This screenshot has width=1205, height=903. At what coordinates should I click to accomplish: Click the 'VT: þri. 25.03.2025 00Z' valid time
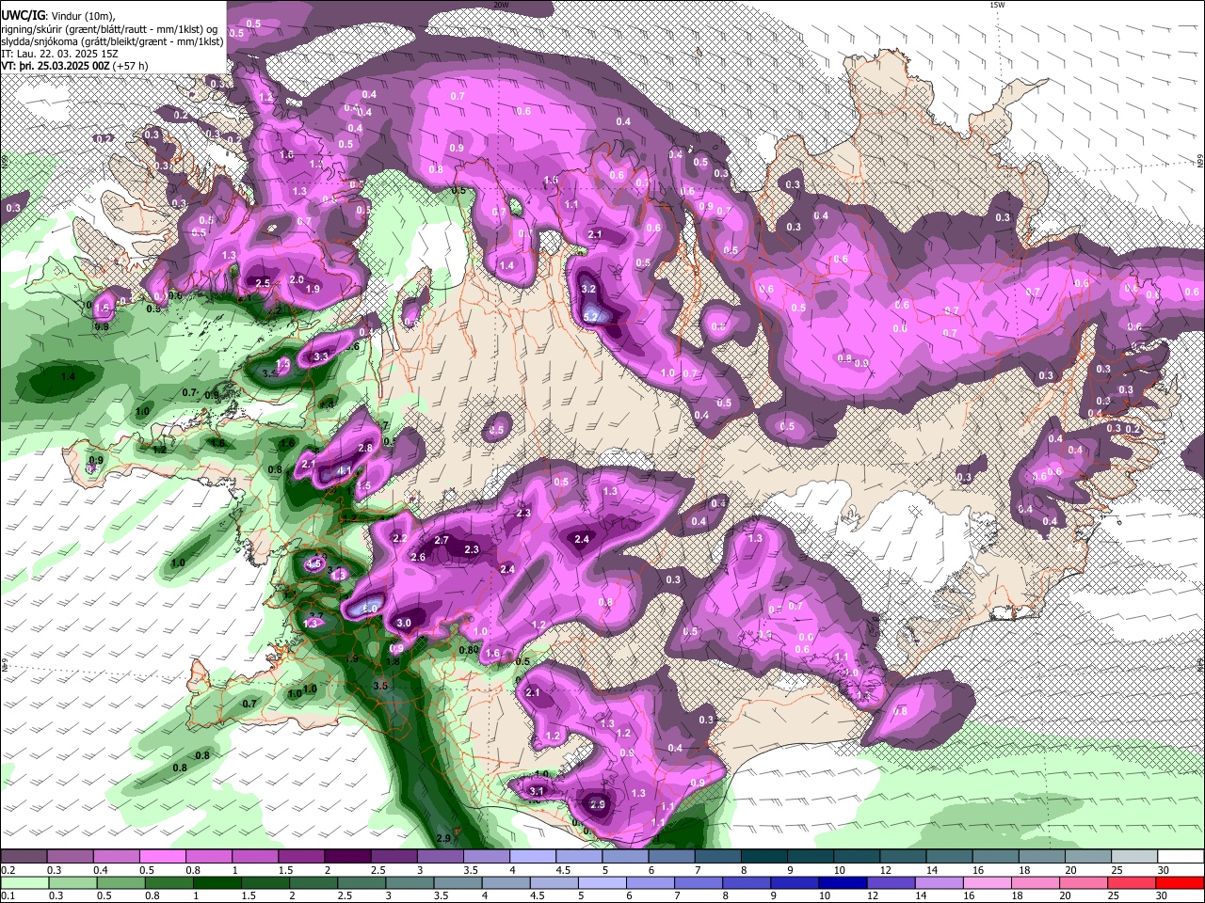(56, 67)
